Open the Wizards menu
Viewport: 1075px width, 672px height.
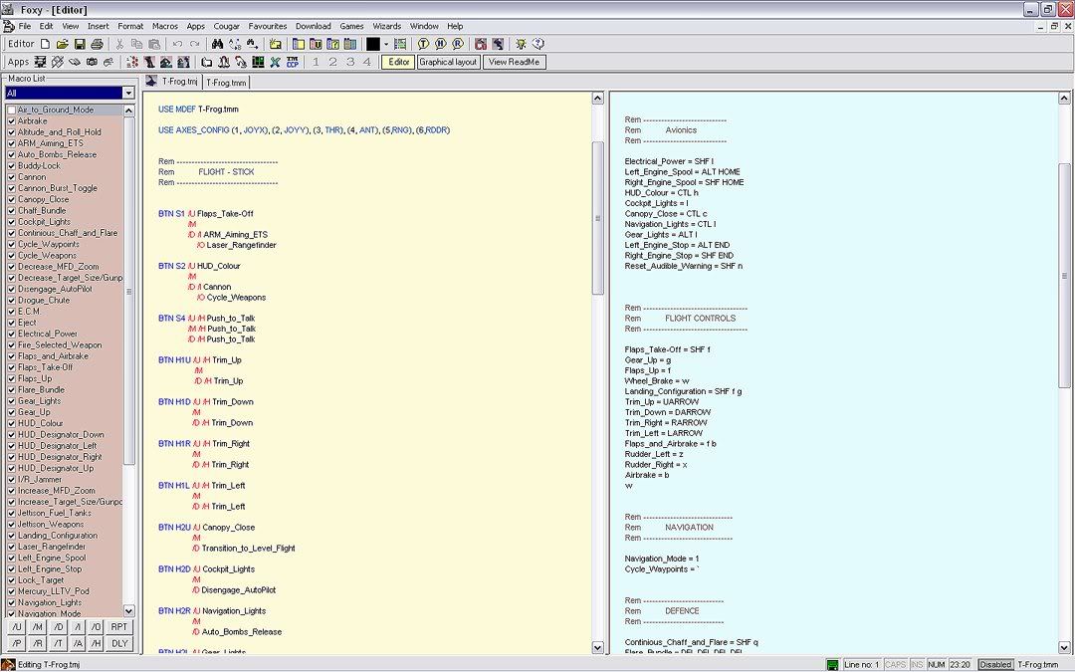click(x=386, y=26)
